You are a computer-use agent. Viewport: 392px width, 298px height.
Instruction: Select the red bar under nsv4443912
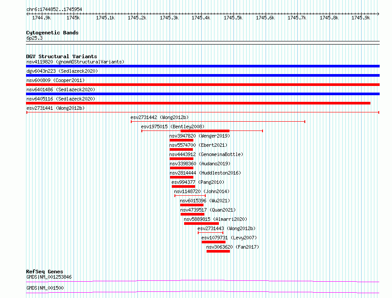pyautogui.click(x=181, y=159)
